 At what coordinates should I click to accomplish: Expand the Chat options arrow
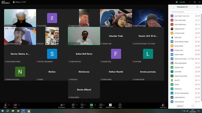point(77,105)
